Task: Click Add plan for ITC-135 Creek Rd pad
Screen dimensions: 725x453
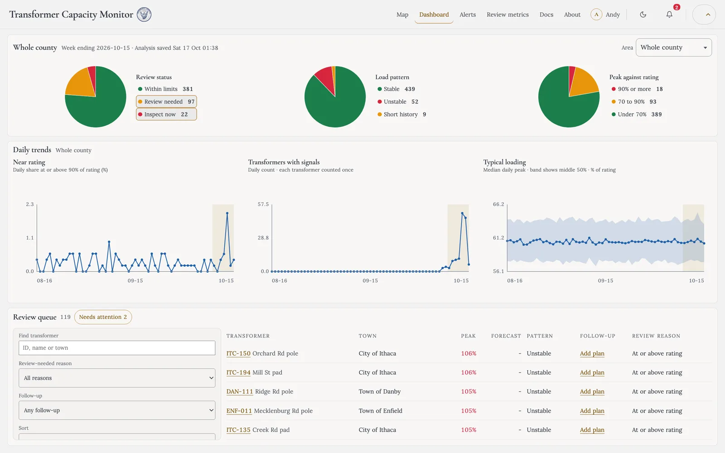Action: tap(592, 430)
